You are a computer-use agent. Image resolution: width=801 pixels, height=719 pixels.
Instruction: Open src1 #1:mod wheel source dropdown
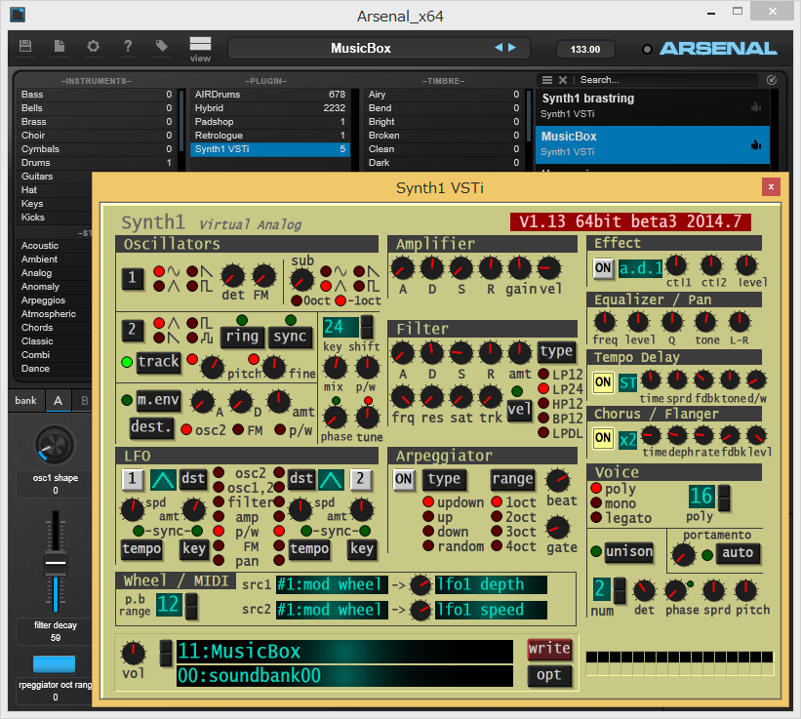coord(332,584)
